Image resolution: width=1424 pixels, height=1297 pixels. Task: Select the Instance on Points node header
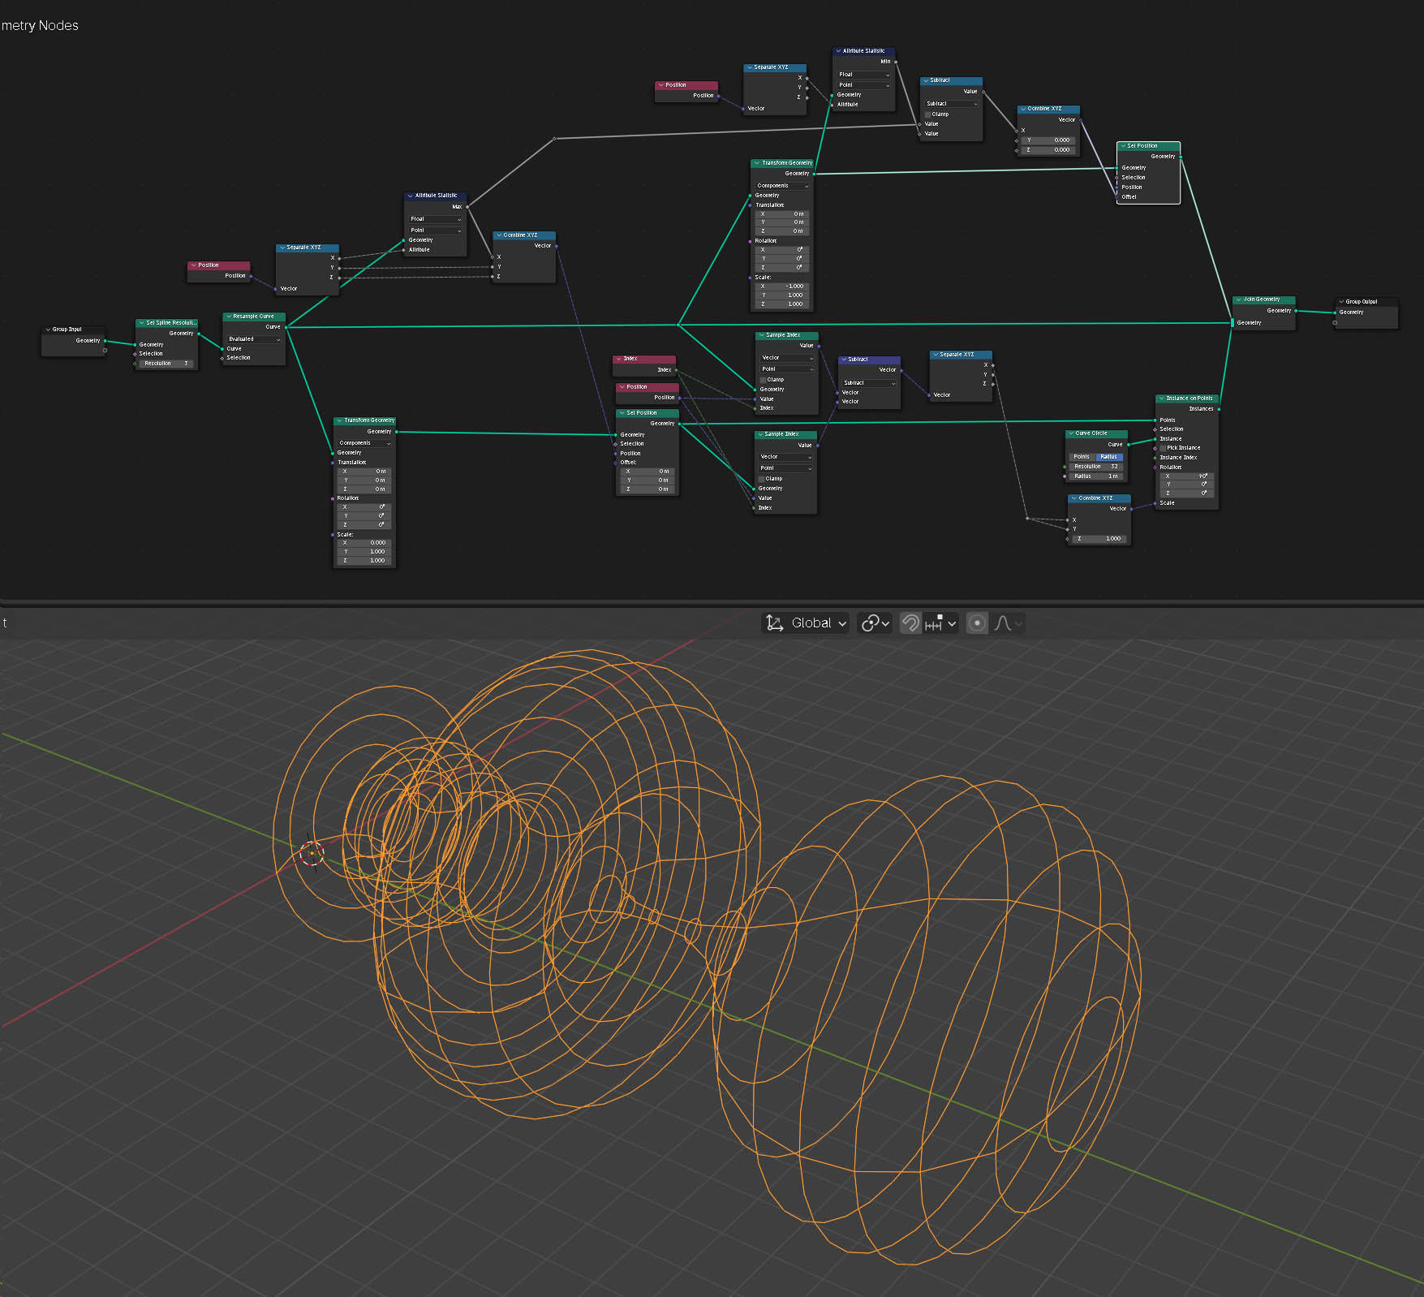1186,399
